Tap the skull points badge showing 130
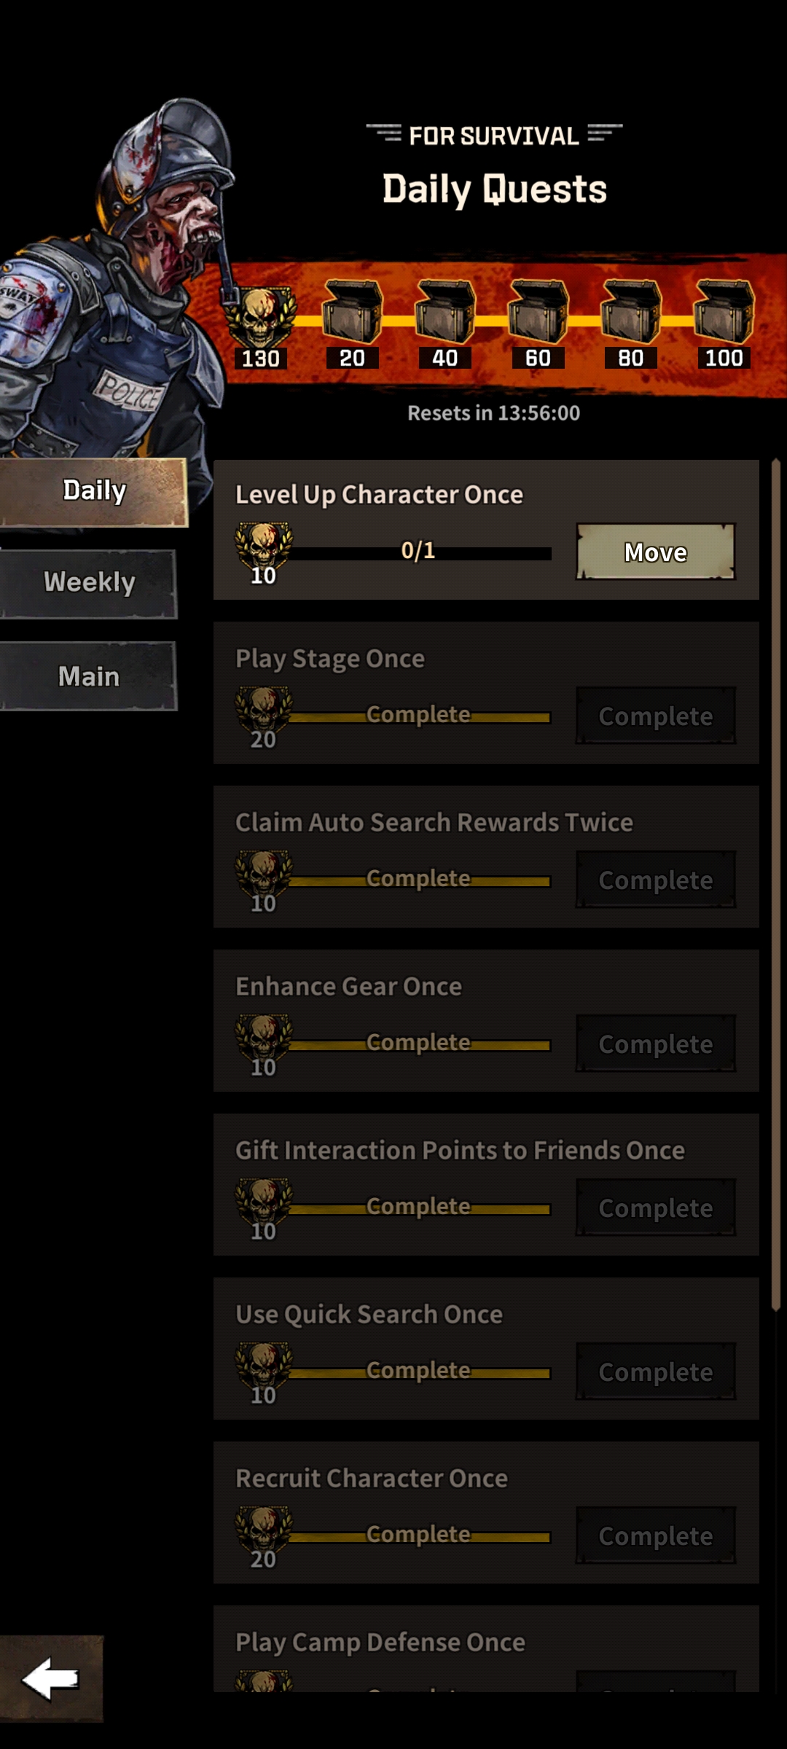The image size is (787, 1749). coord(260,319)
